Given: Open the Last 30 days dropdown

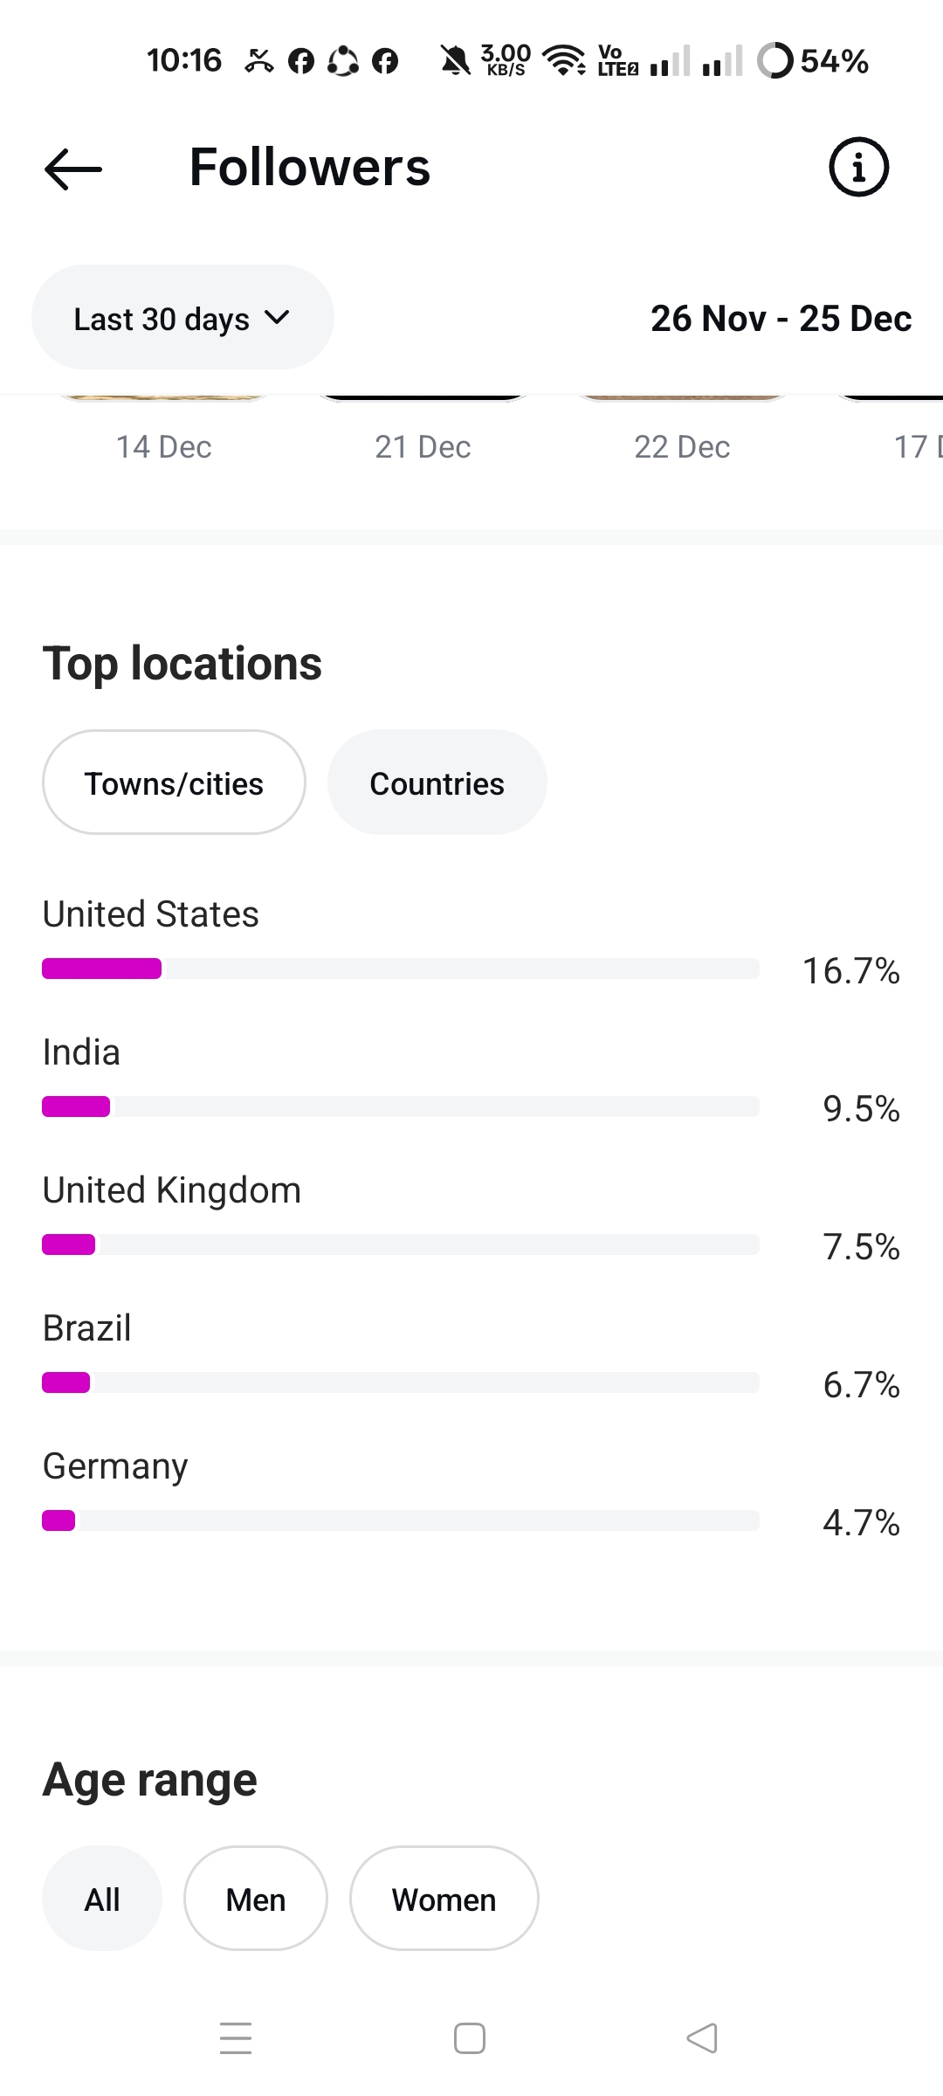Looking at the screenshot, I should click(x=182, y=318).
